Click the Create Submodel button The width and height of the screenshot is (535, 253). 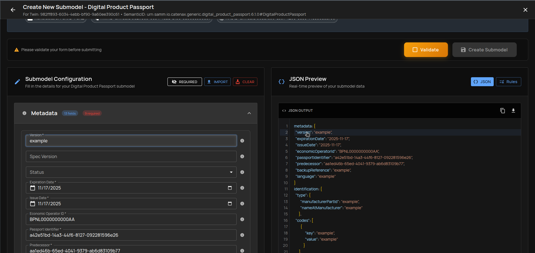(x=484, y=50)
